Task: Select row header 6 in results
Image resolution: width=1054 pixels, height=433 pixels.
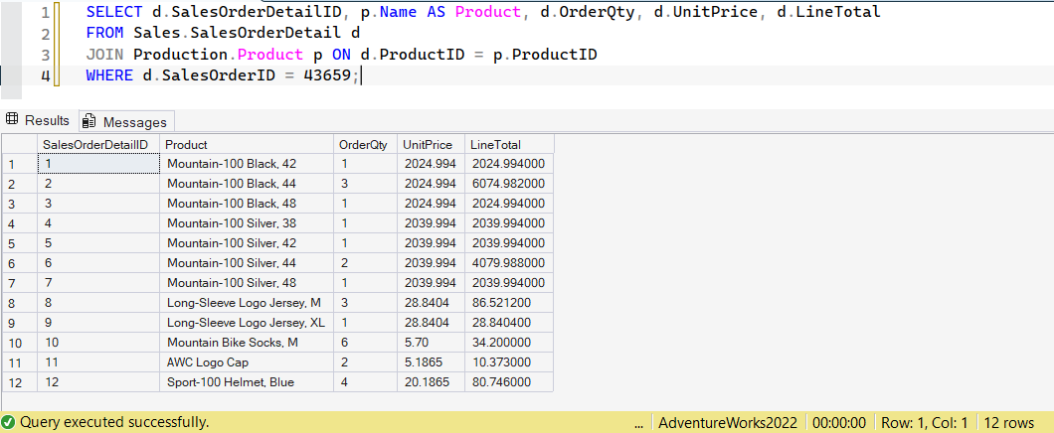Action: (20, 263)
